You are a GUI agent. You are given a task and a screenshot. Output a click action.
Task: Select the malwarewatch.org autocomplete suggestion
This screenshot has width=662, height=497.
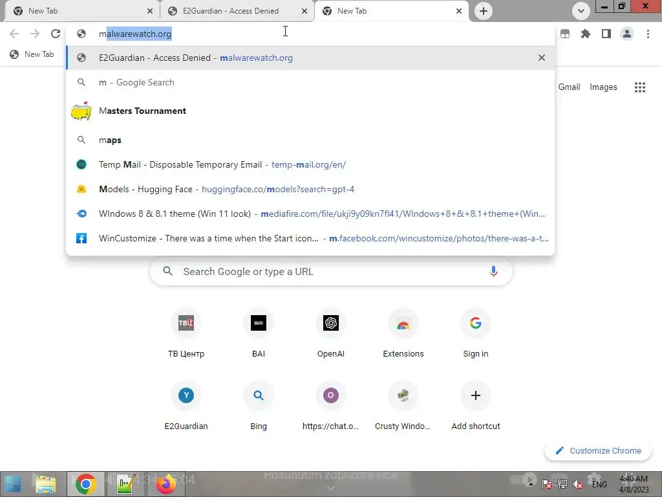click(x=310, y=58)
